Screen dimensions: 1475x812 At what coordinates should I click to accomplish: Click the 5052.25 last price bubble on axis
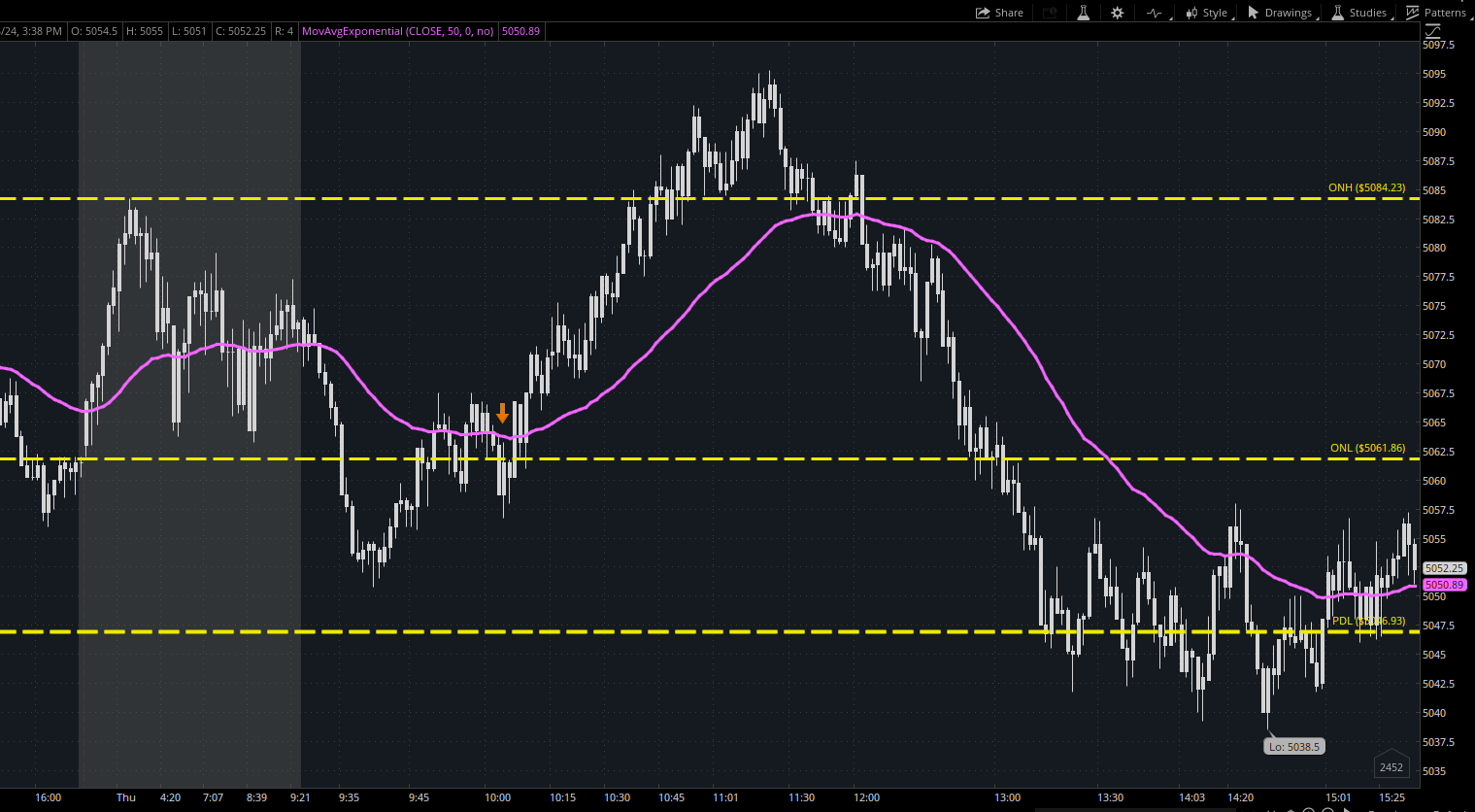[1444, 568]
